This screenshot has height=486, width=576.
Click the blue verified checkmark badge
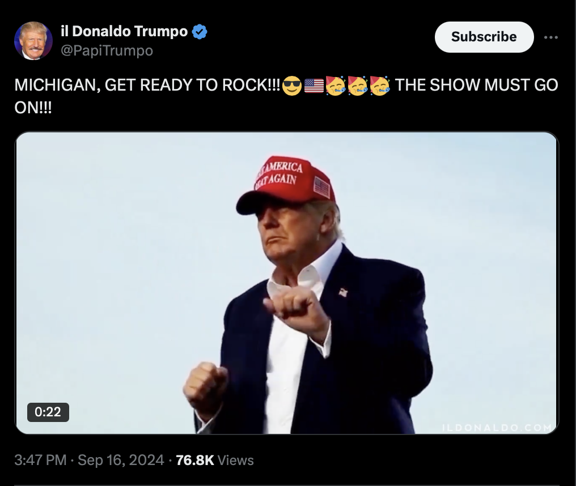tap(200, 32)
